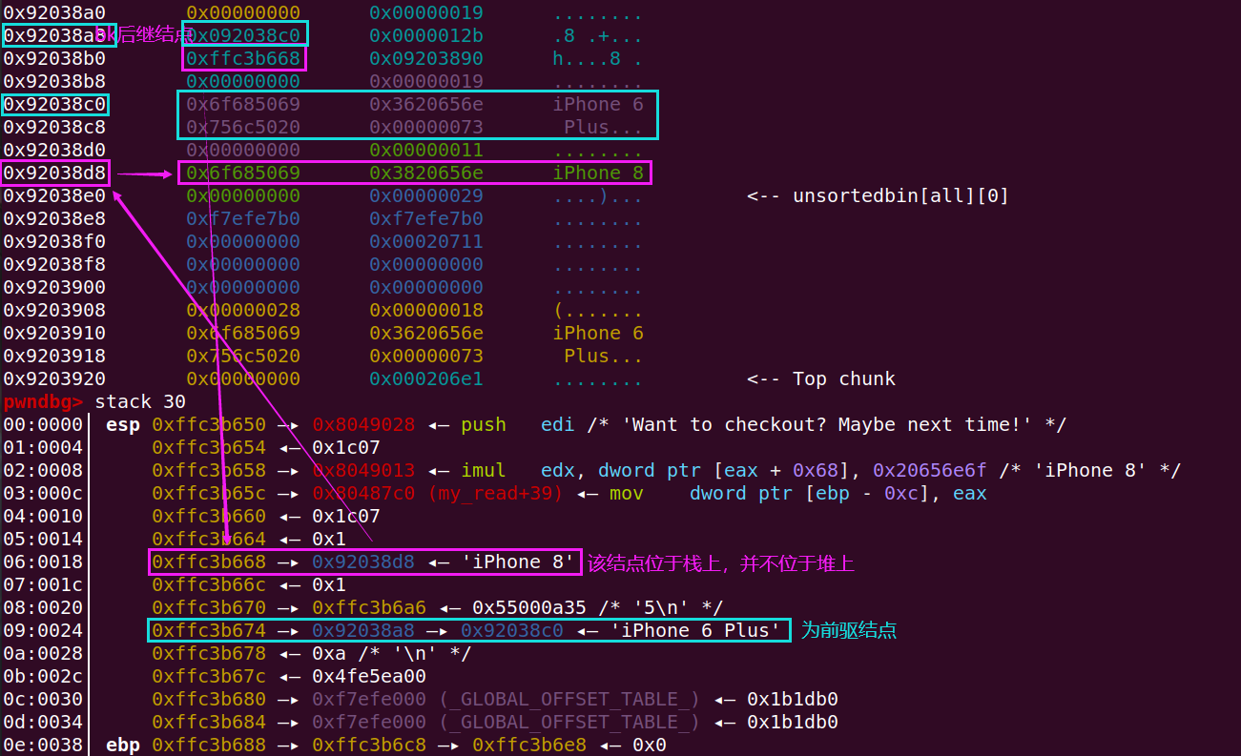Select 0xffc3b668 in stack row 06:0018

[x=209, y=562]
